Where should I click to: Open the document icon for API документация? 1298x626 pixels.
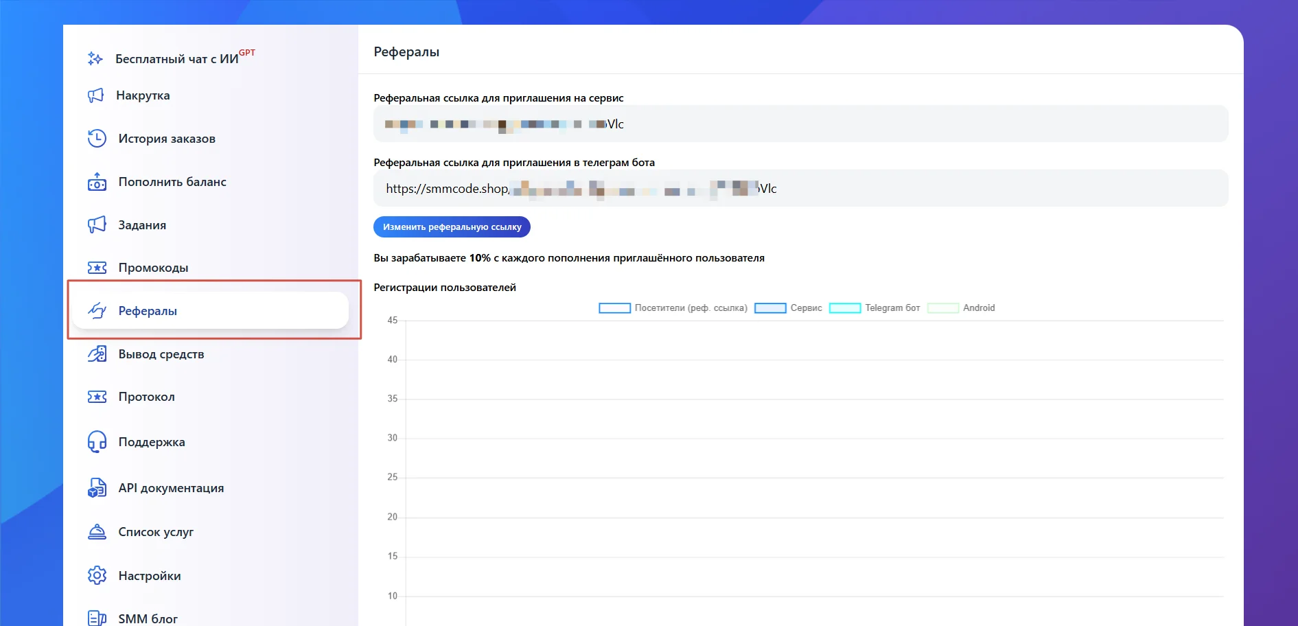(x=97, y=487)
